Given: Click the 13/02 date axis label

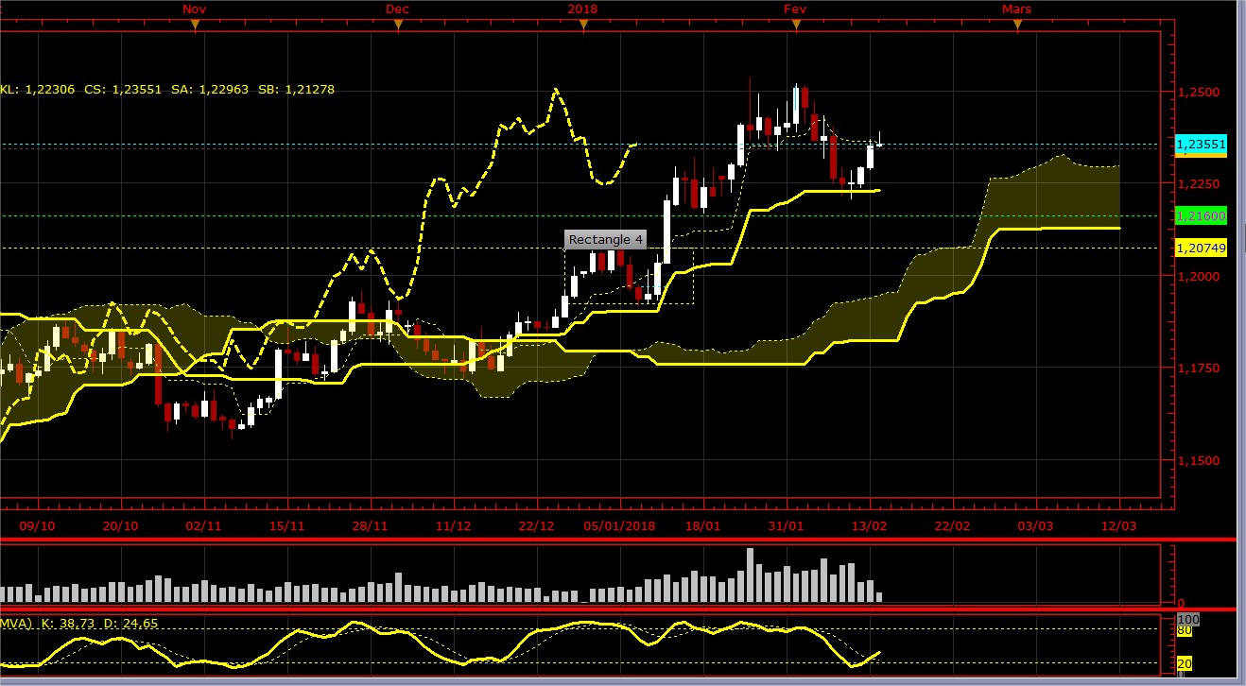Looking at the screenshot, I should pos(869,525).
